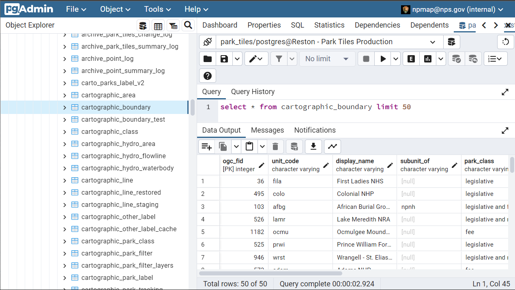Edit the display_name column pencil icon
The width and height of the screenshot is (515, 290).
click(x=390, y=165)
